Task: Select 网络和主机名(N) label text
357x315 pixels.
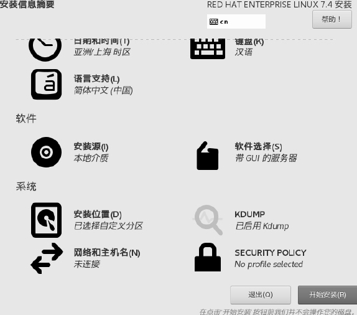Action: pyautogui.click(x=107, y=253)
